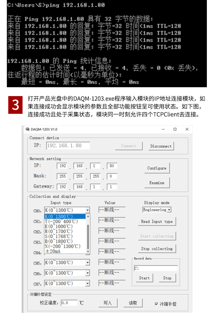Click the 读取 read button

(x=133, y=303)
